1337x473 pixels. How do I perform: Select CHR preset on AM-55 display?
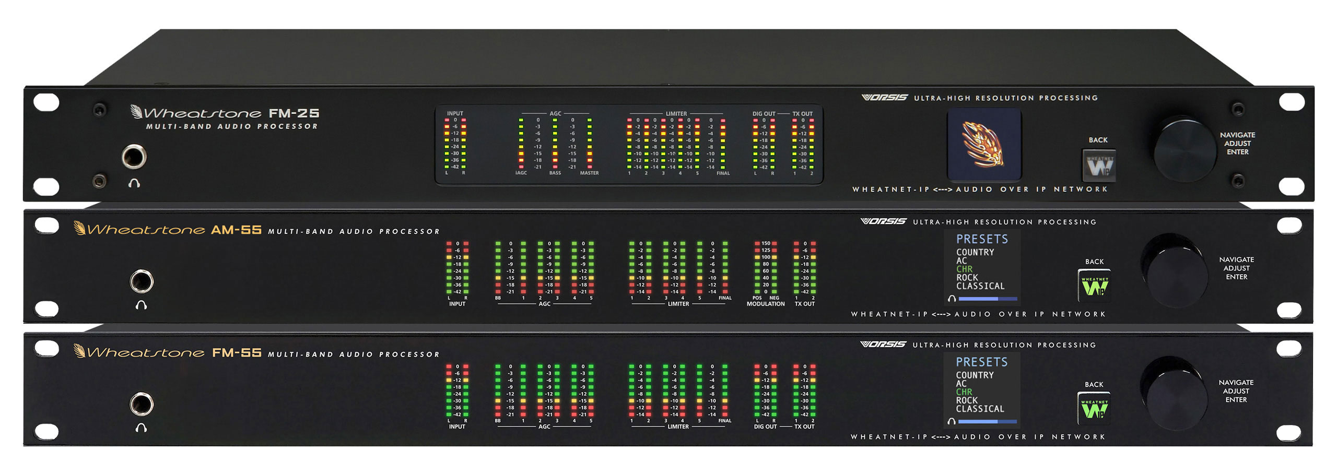(964, 269)
